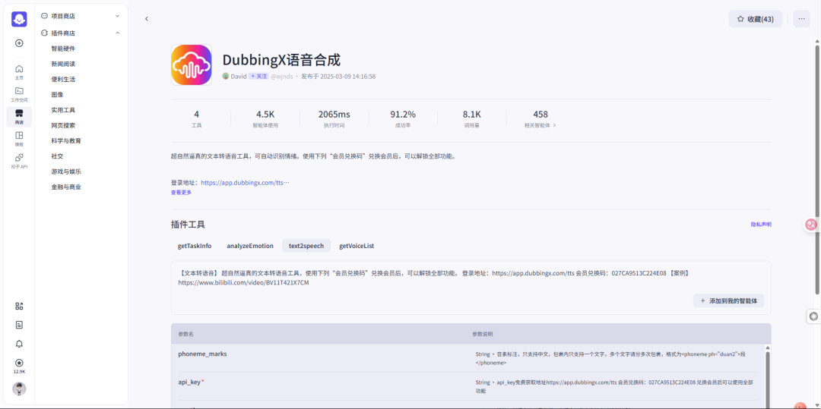Image resolution: width=821 pixels, height=409 pixels.
Task: Select the 实用工具 category
Action: [63, 110]
